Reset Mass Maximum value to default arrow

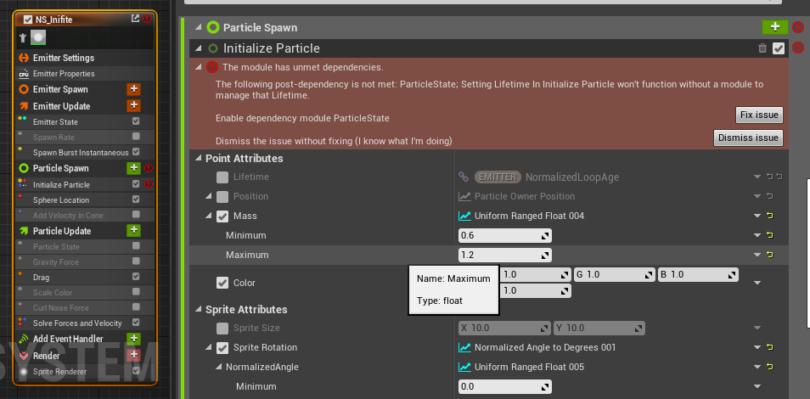[x=770, y=255]
